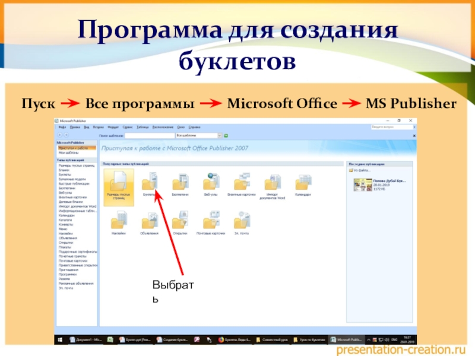Open the Вставка menu
Screen dimensions: 475x356
(x=98, y=127)
